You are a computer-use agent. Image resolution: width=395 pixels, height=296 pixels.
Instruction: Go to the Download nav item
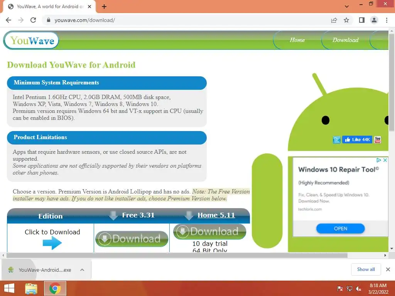(345, 40)
